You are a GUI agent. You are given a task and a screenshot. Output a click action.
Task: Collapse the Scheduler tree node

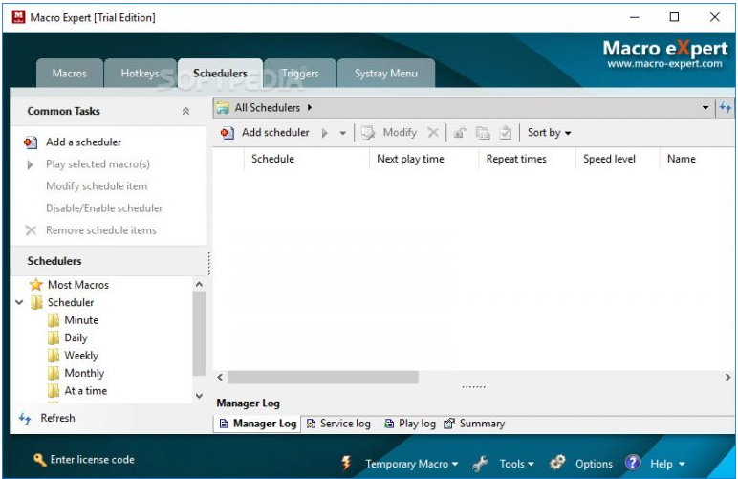(20, 303)
